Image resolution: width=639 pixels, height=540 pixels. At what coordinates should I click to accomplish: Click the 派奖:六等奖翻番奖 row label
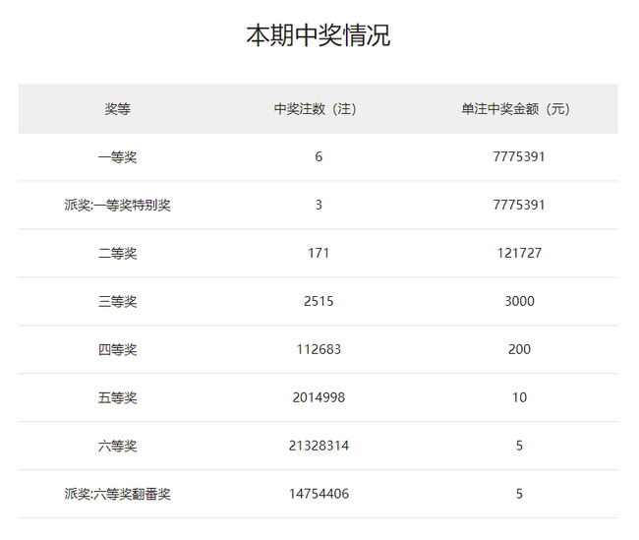[x=117, y=495]
